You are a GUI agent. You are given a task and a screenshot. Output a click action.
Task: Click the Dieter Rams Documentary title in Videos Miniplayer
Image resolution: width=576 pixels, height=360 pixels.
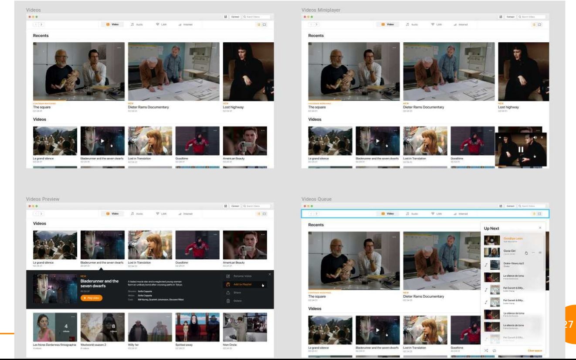click(x=424, y=107)
